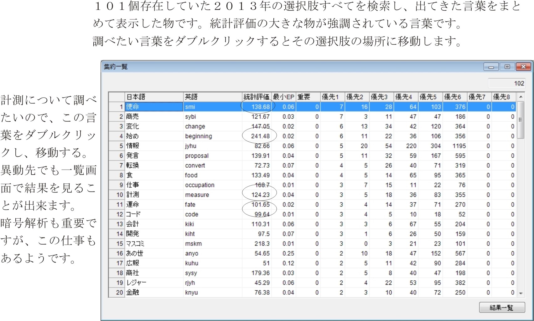Click the 英語 column header

tap(212, 97)
